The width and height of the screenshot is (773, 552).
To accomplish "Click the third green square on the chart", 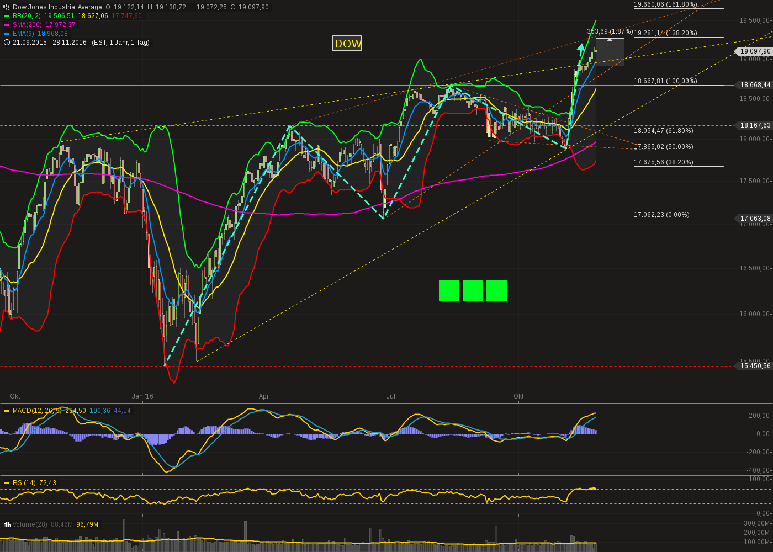I will [496, 291].
